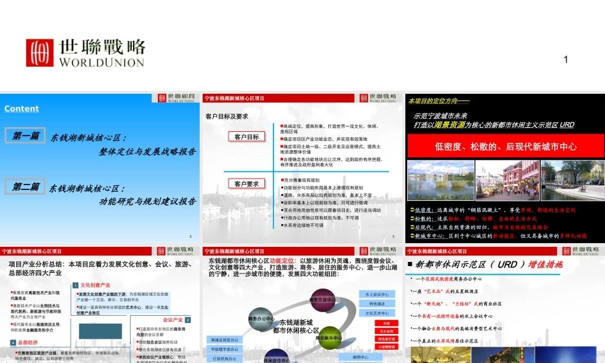Screen dimensions: 605x363
Task: Select the 商务办公中心 gray sphere
Action: tap(261, 319)
